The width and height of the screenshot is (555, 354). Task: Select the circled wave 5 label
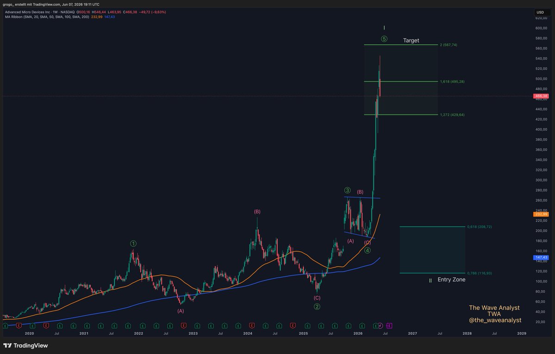[384, 39]
